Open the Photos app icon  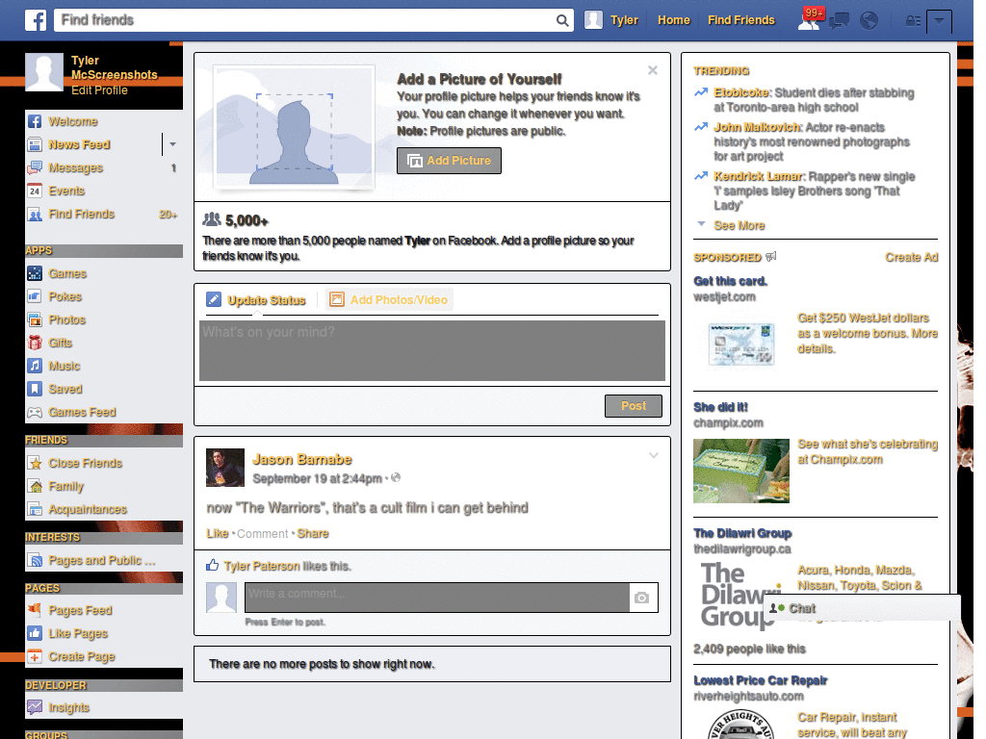(x=35, y=319)
